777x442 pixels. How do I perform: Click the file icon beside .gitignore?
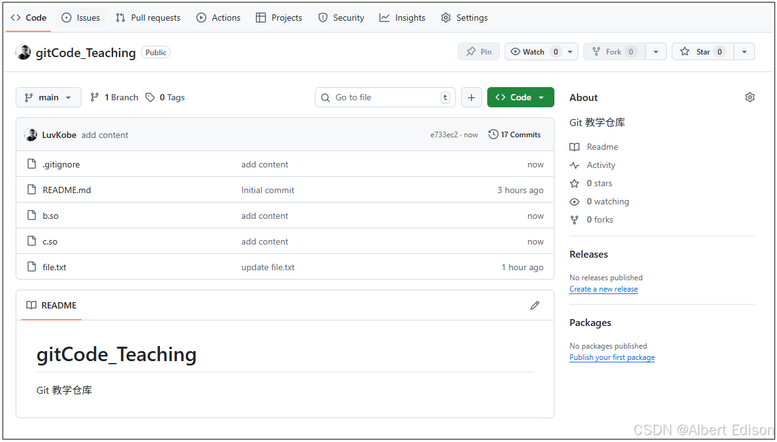31,164
